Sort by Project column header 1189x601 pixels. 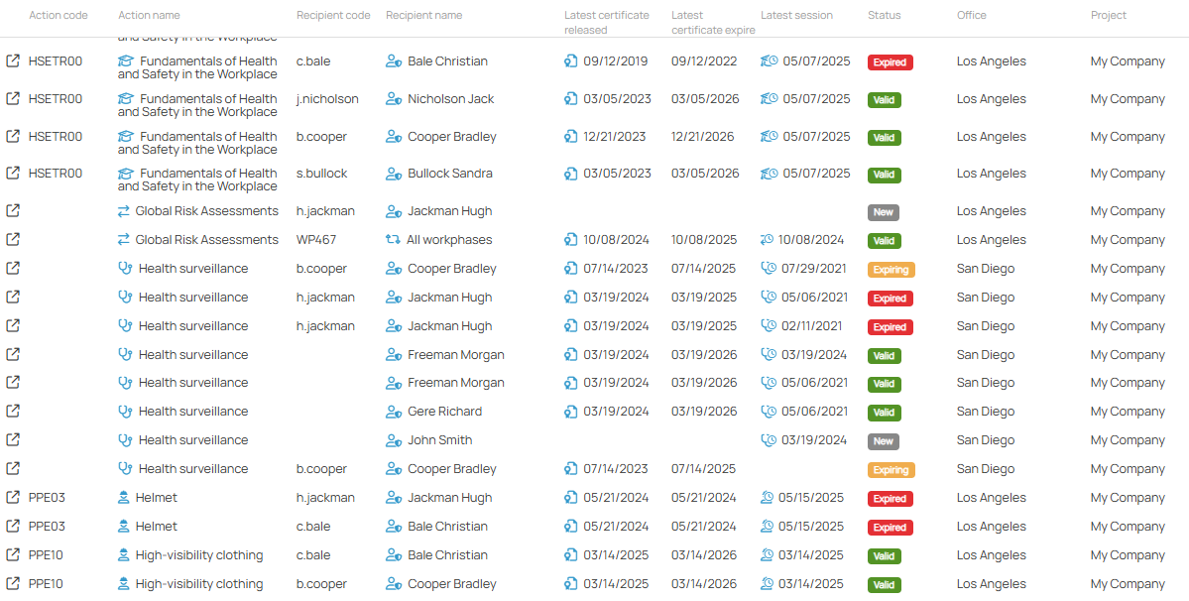point(1109,15)
